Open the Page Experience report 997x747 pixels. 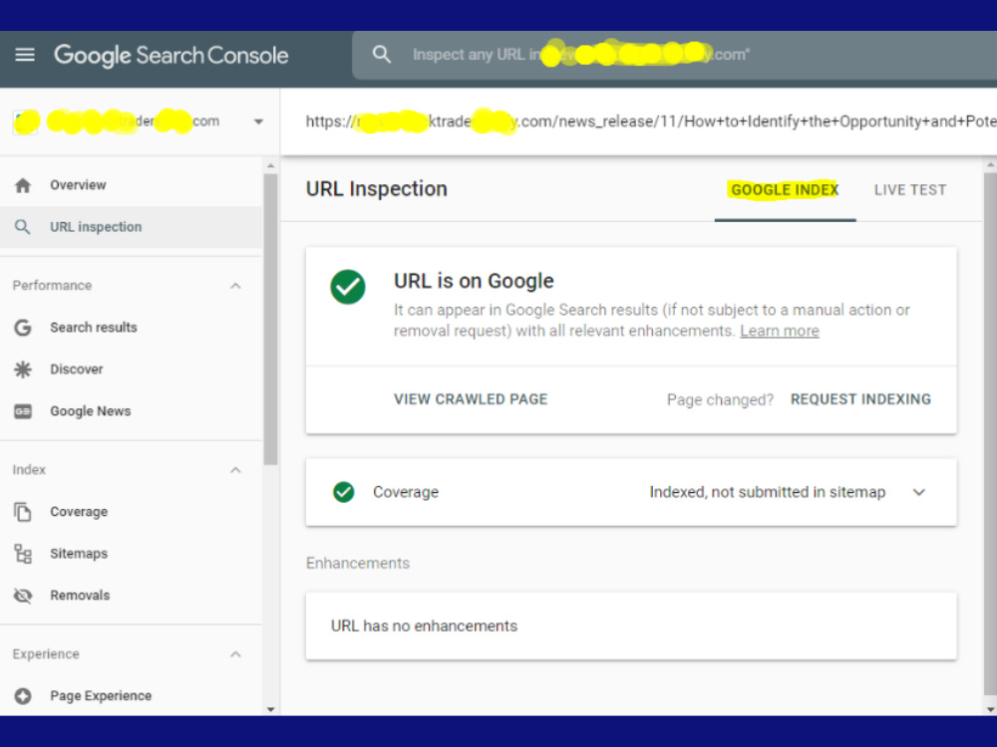[x=131, y=695]
